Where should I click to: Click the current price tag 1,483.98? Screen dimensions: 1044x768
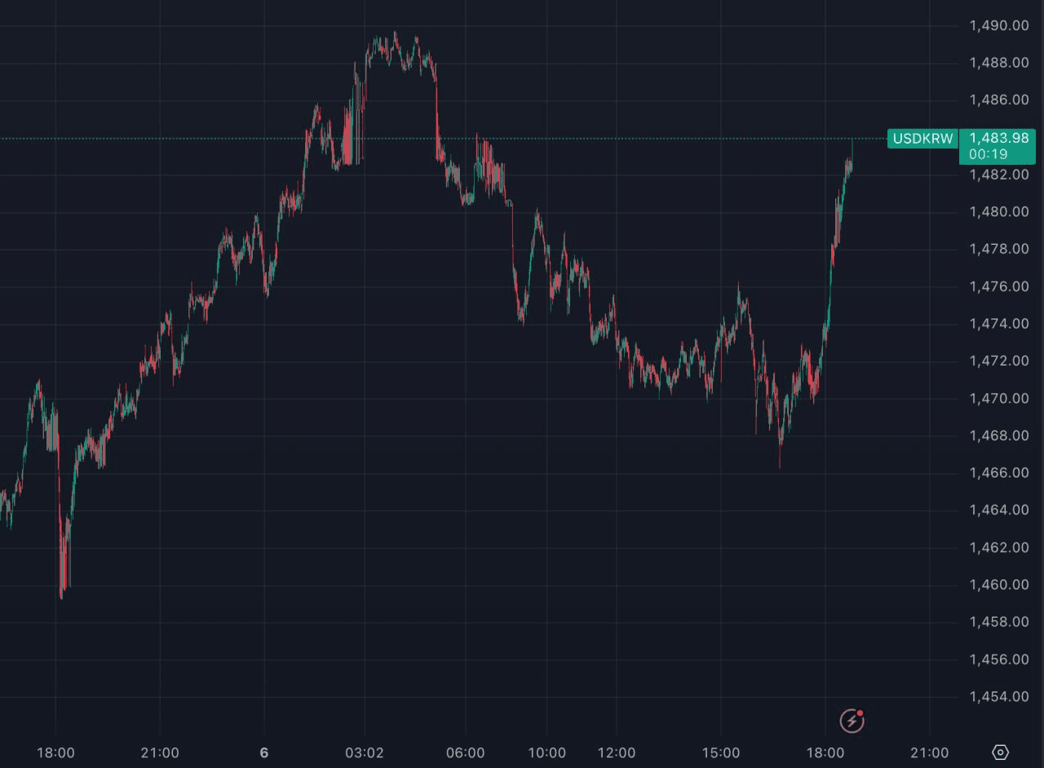click(x=998, y=138)
